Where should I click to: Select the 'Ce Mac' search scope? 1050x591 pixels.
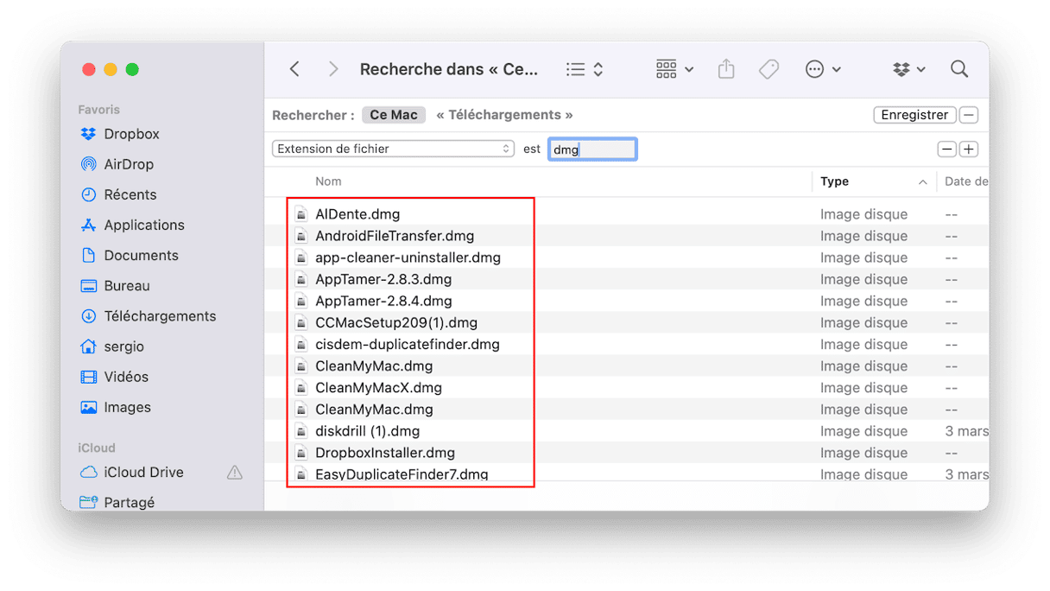tap(393, 115)
